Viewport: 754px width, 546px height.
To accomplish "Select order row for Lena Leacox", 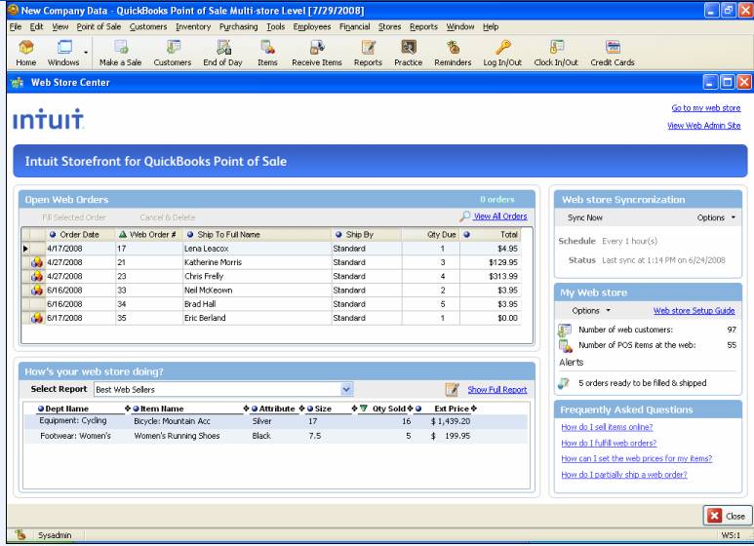I will click(x=272, y=249).
